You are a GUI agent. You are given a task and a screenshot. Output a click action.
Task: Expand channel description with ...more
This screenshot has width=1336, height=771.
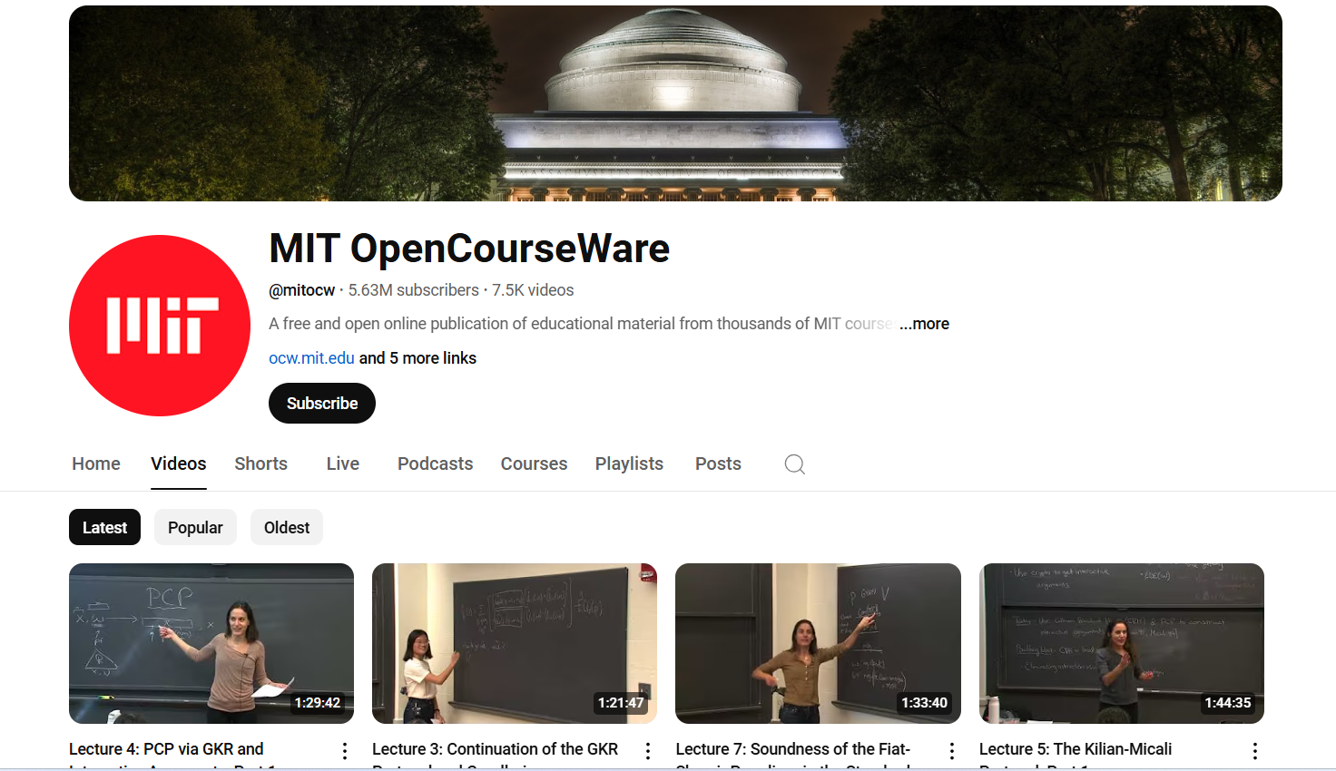[924, 324]
